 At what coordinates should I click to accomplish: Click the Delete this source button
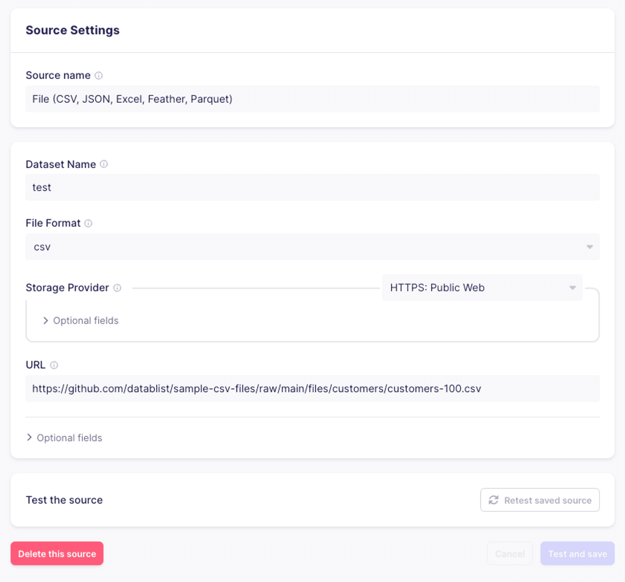point(57,554)
